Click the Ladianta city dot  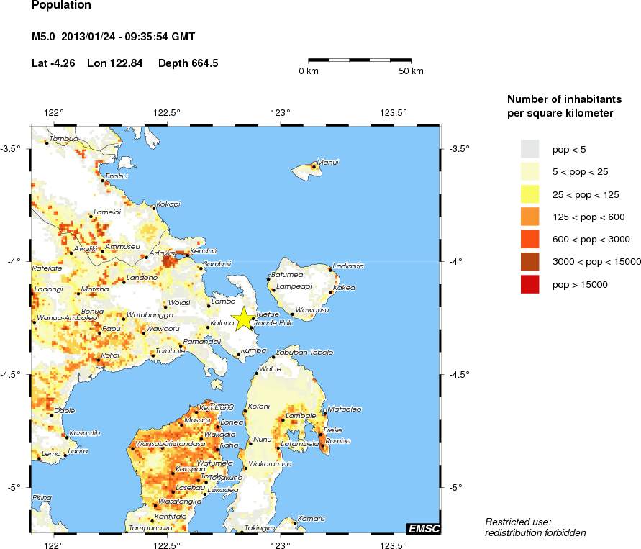click(330, 270)
